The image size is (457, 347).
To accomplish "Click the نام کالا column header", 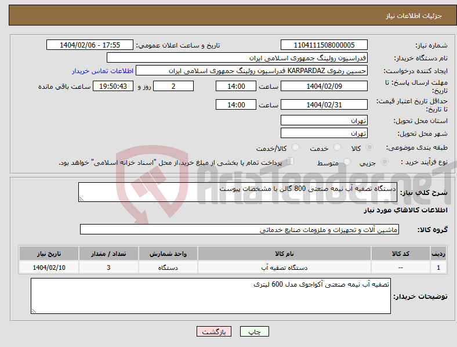I will pos(284,254).
